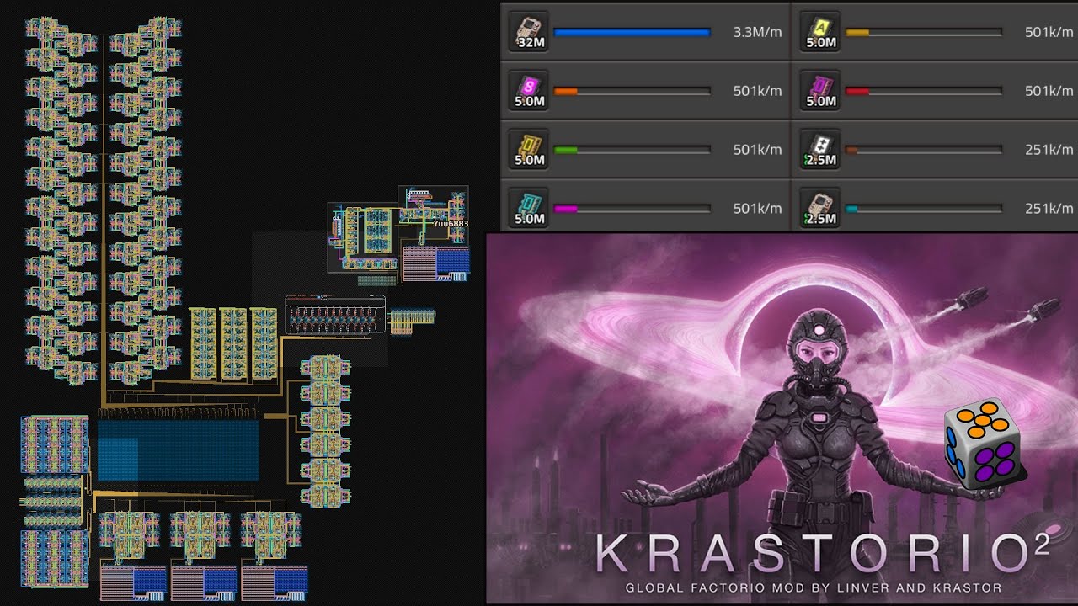Click the '3.3M/m' rate value
Image resolution: width=1078 pixels, height=606 pixels.
pos(757,33)
